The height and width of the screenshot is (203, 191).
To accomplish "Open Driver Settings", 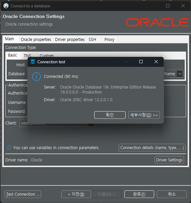I will [x=169, y=160].
